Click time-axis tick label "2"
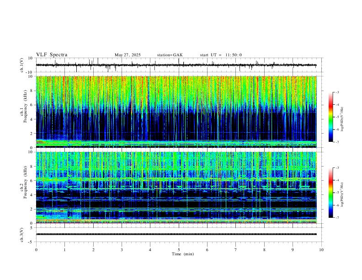 [93, 250]
